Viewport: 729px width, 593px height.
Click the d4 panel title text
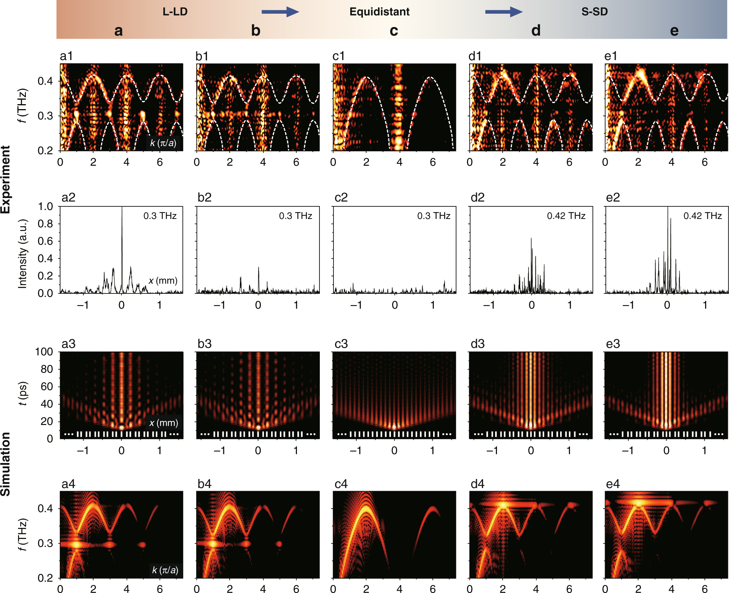click(x=478, y=484)
